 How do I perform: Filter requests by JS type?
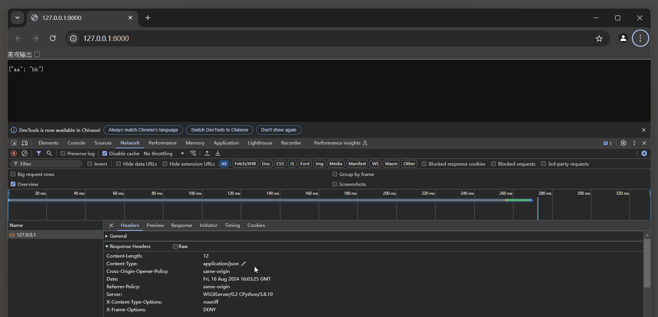[x=292, y=164]
